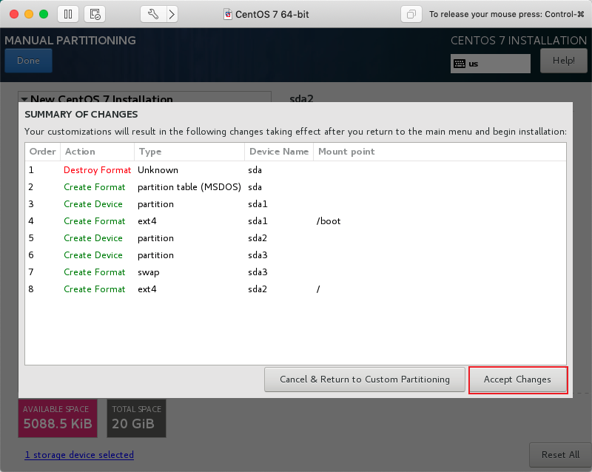This screenshot has width=592, height=472.
Task: Select row 3 Create Device sda1
Action: coord(295,204)
